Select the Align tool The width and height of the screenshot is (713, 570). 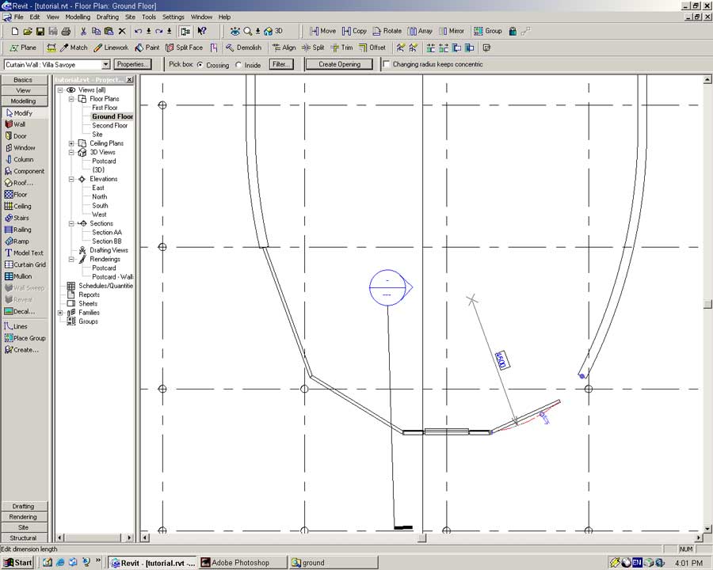click(284, 47)
